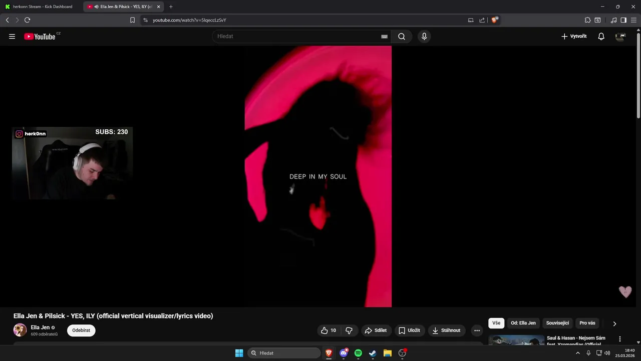Image resolution: width=641 pixels, height=361 pixels.
Task: Open more actions three-dot menu under the video
Action: [477, 330]
